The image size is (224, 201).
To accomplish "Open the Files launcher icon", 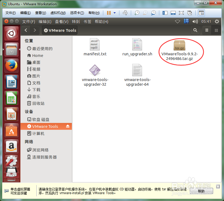I will 11,50.
